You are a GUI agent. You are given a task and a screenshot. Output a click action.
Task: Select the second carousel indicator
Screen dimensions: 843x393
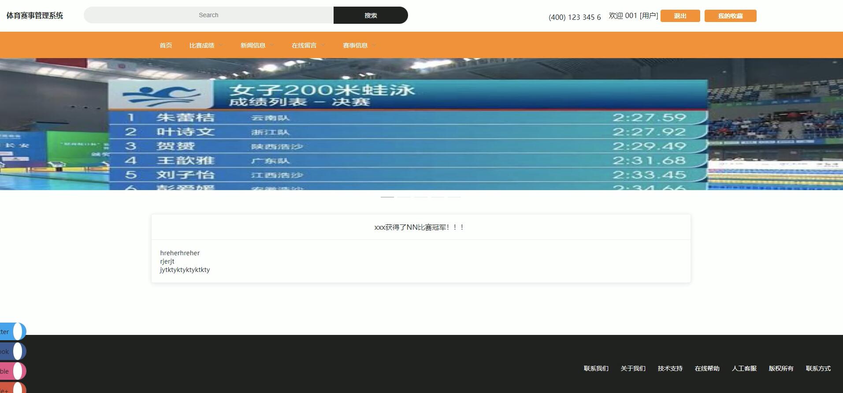click(404, 197)
